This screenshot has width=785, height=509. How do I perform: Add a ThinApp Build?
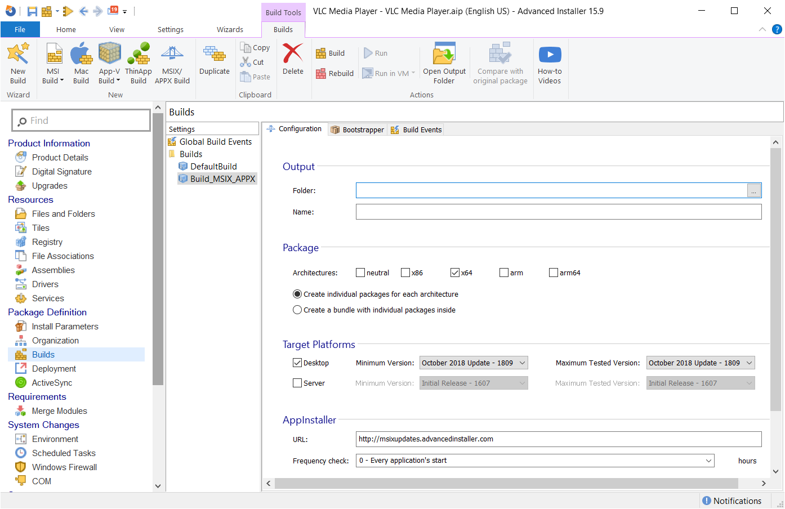click(139, 64)
